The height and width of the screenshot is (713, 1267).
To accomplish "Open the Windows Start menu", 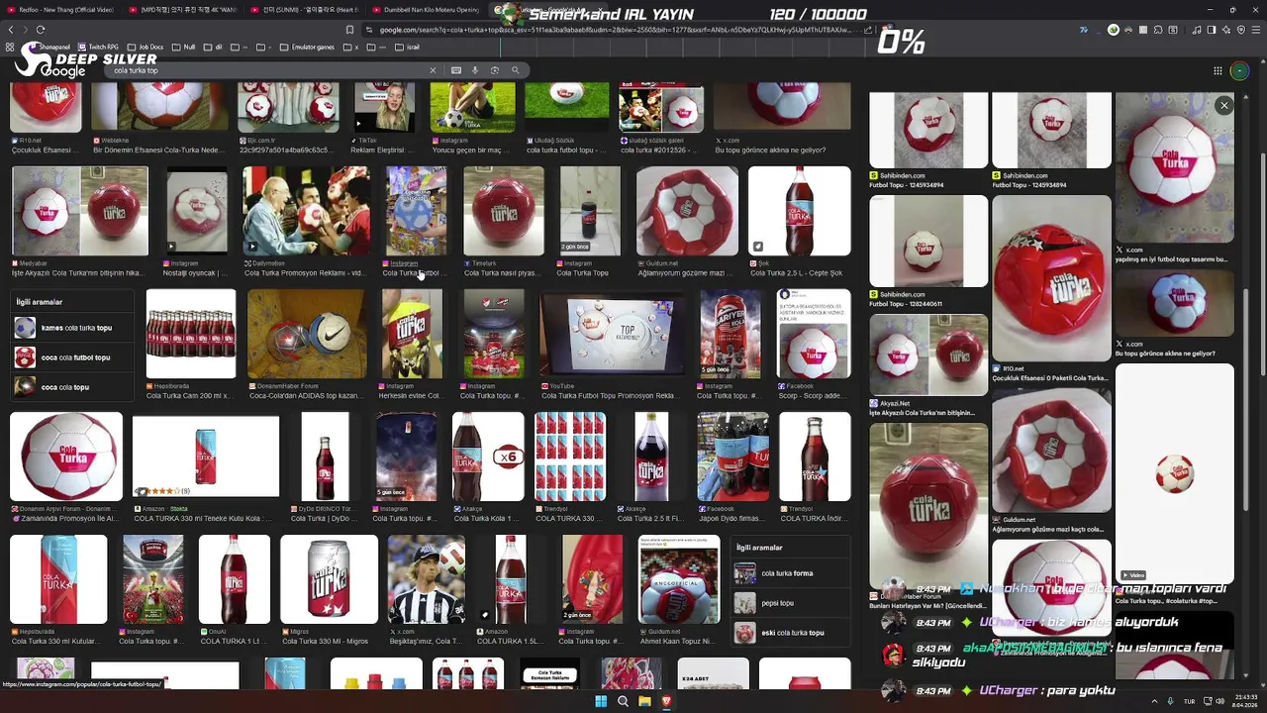I will point(601,701).
